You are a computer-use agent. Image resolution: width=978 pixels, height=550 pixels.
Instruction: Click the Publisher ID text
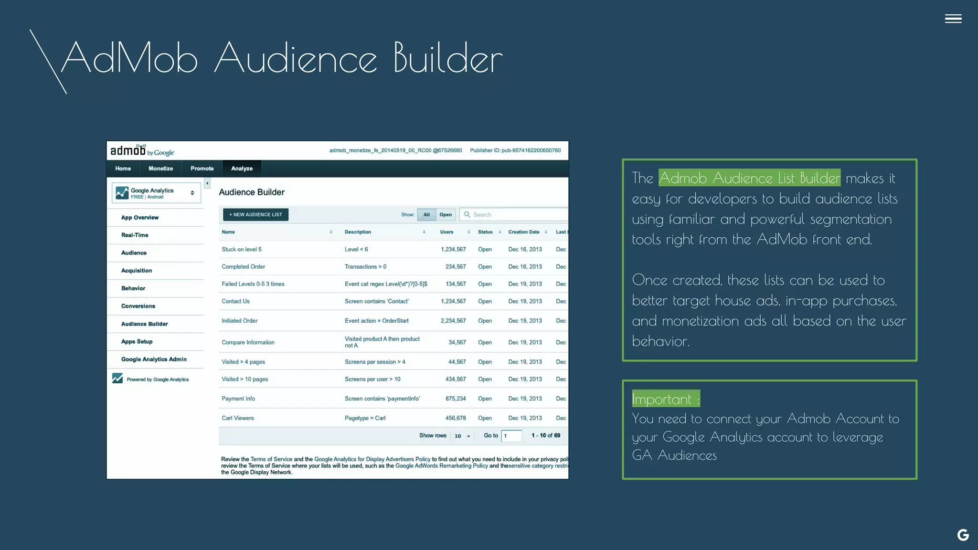tap(515, 150)
